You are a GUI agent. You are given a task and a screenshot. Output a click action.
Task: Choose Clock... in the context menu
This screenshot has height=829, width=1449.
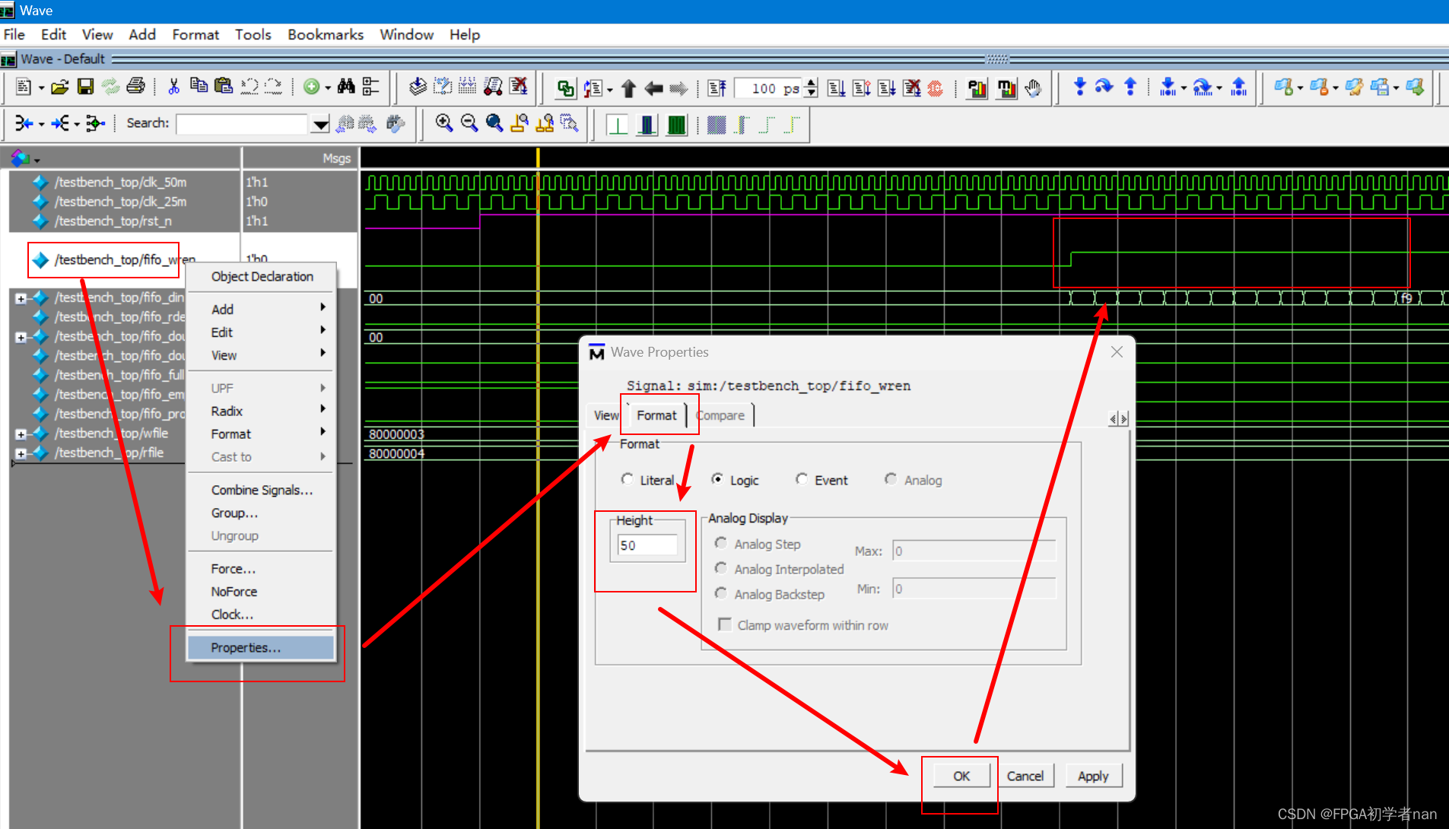(x=261, y=614)
